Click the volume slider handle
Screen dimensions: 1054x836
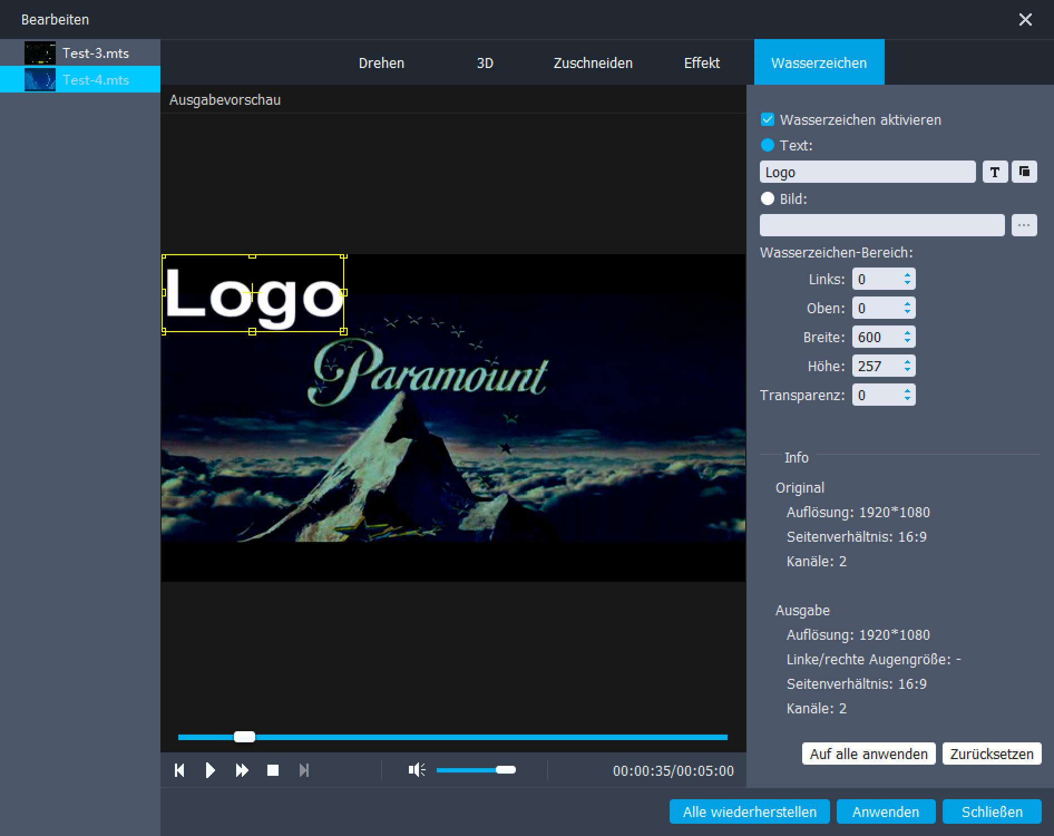pos(506,770)
